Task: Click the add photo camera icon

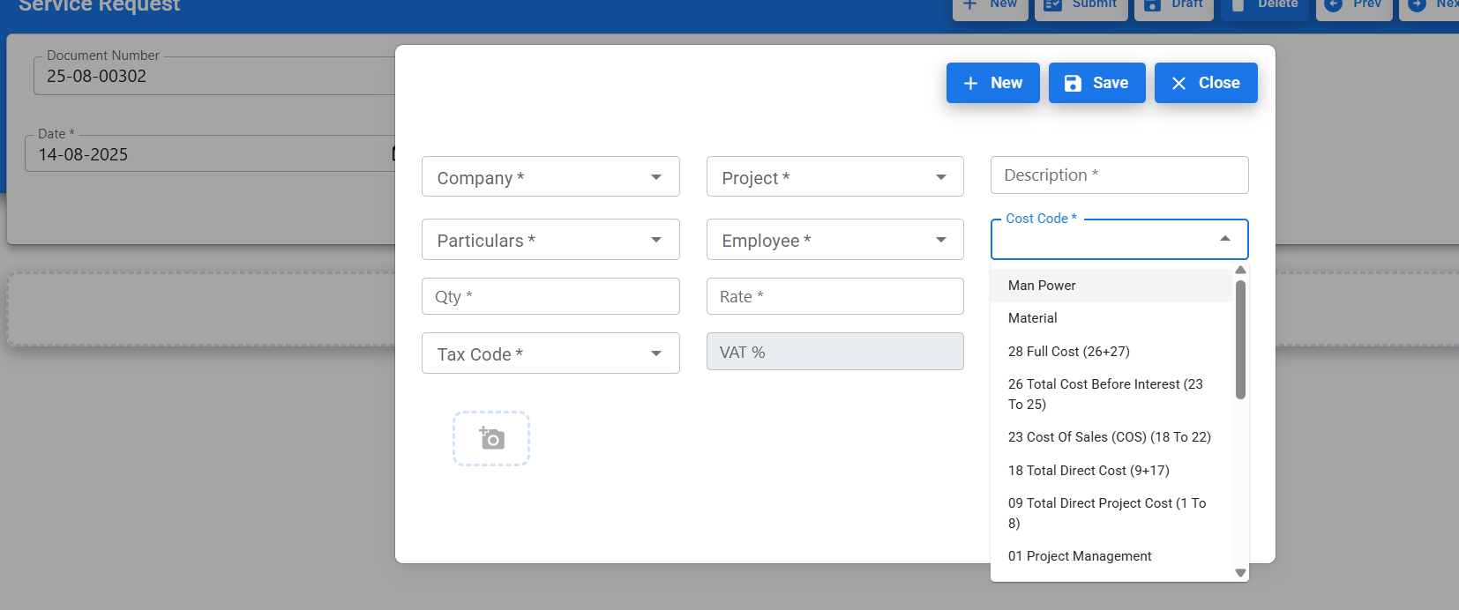Action: [491, 438]
